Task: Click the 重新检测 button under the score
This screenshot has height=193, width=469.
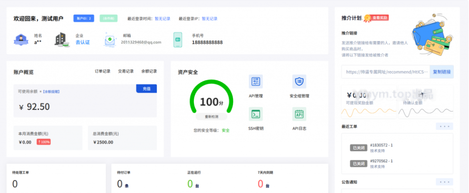Action: pos(211,117)
